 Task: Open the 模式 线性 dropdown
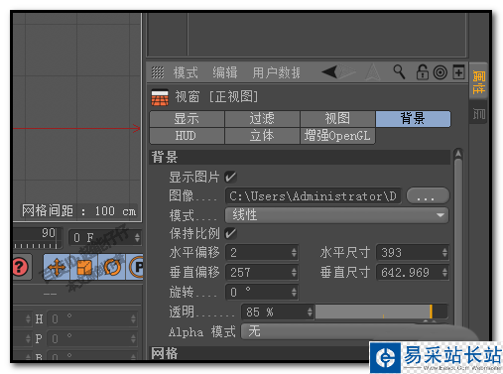coord(336,215)
